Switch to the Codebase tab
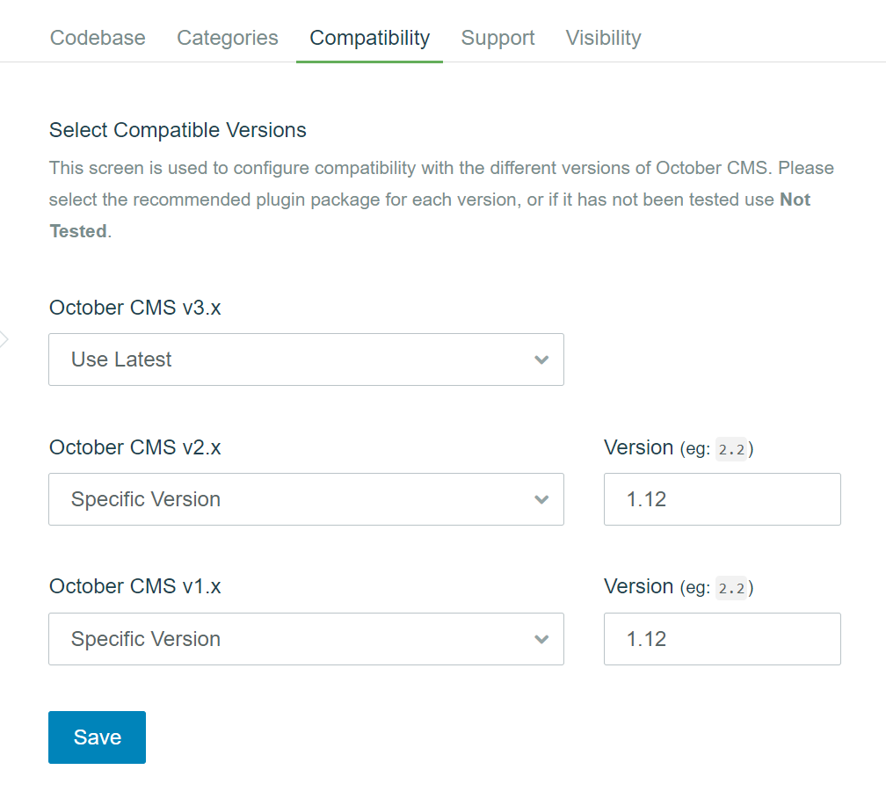This screenshot has height=806, width=886. point(98,38)
